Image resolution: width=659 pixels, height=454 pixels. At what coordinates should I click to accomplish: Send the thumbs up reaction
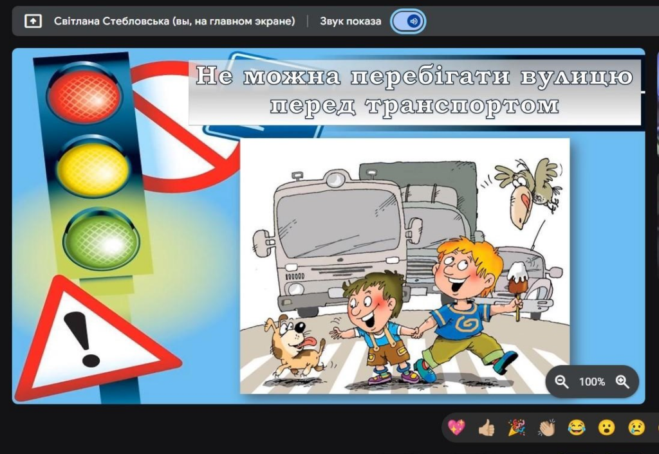487,428
